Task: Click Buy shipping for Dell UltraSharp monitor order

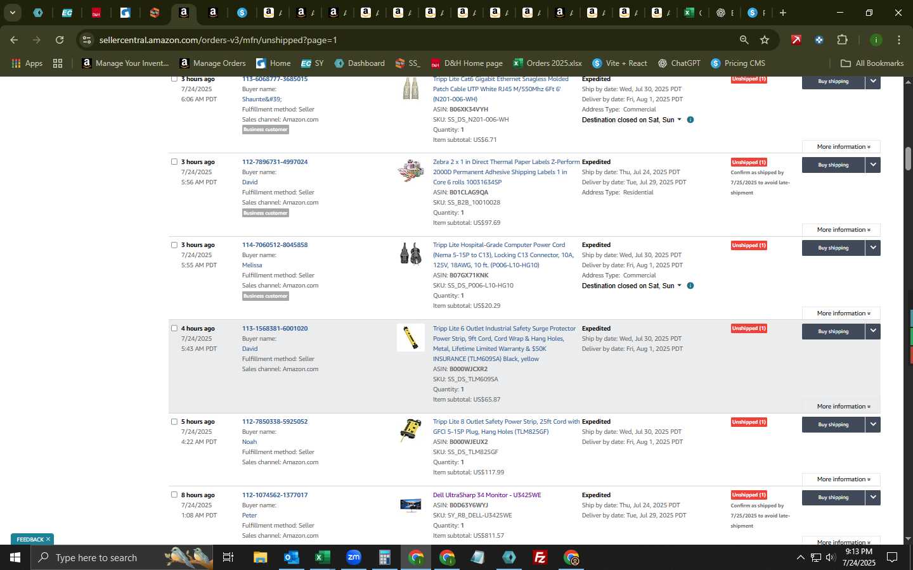Action: click(x=833, y=497)
